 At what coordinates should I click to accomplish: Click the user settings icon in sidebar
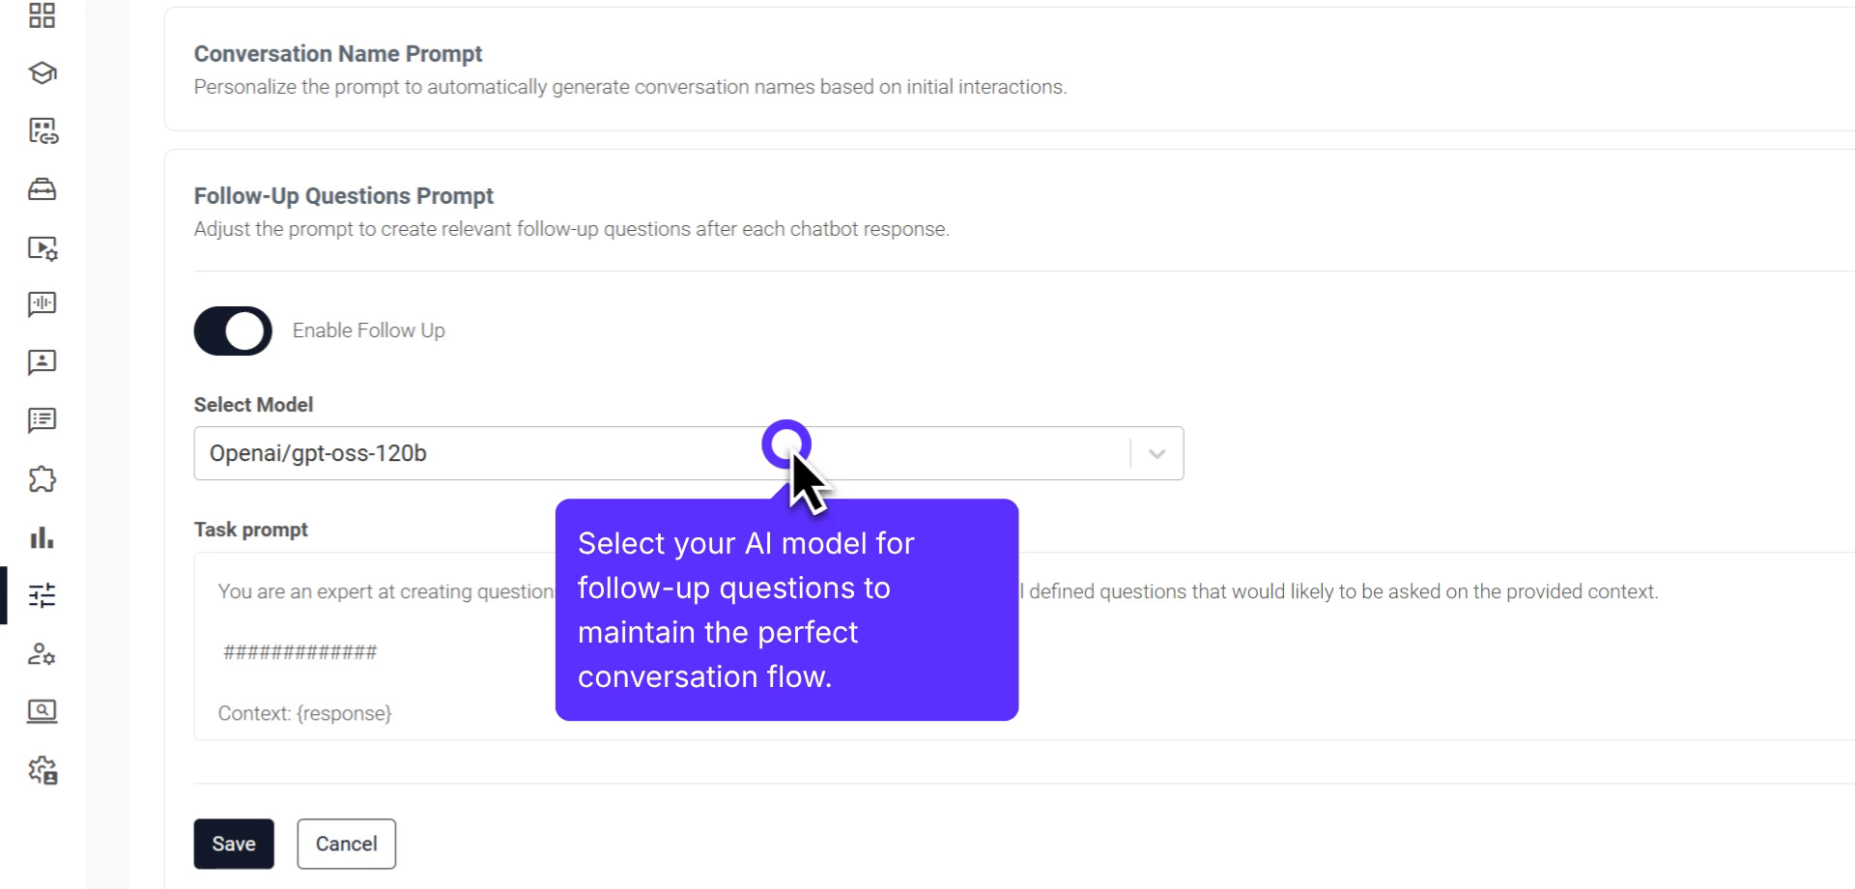[42, 654]
